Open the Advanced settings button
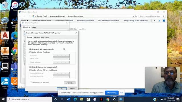This screenshot has height=102, width=182. coord(69,83)
